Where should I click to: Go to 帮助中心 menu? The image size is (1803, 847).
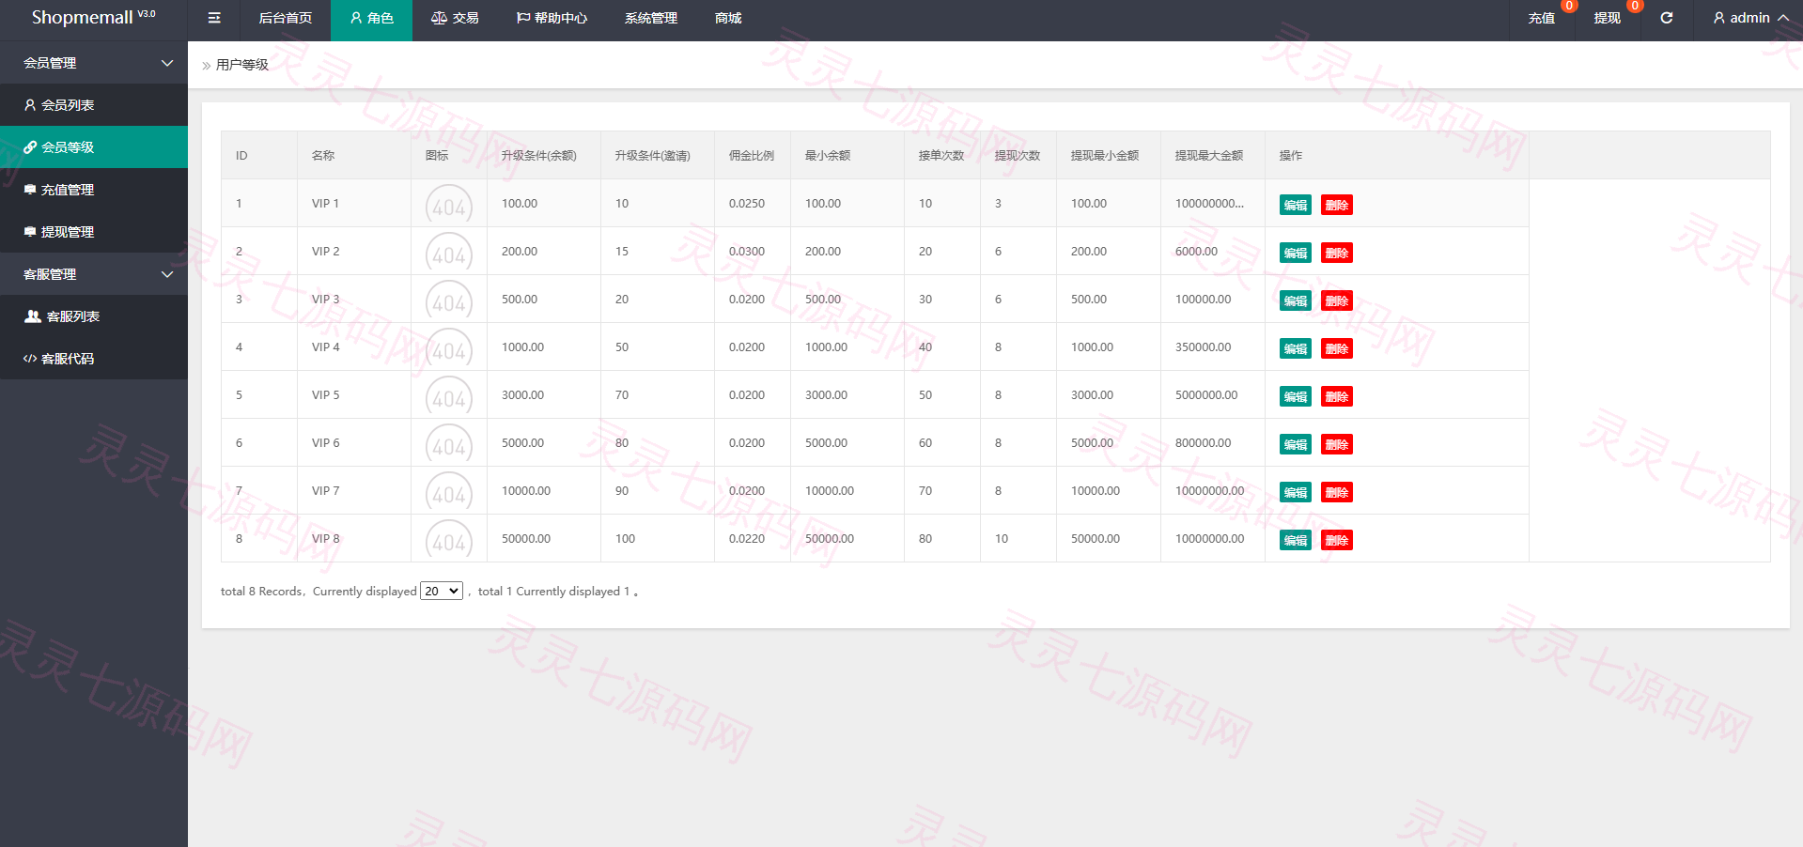tap(552, 18)
